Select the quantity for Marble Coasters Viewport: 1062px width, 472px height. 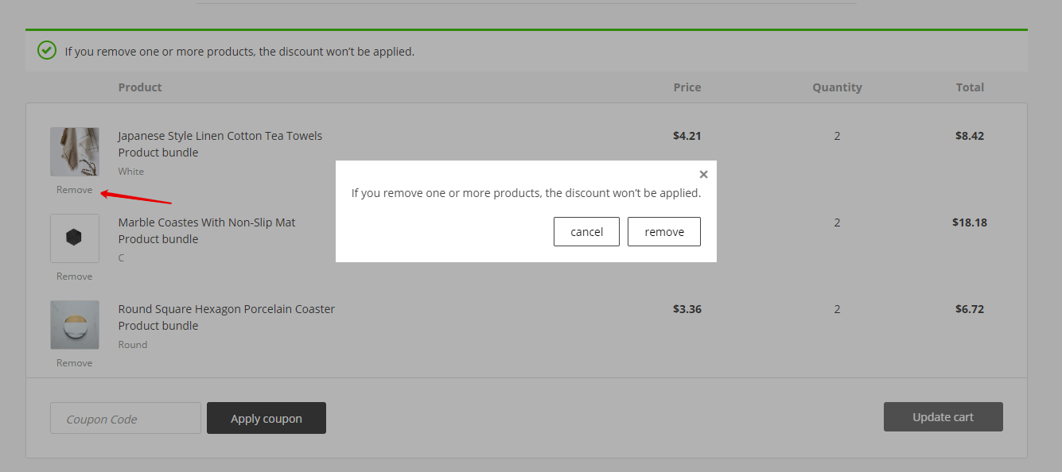click(837, 222)
